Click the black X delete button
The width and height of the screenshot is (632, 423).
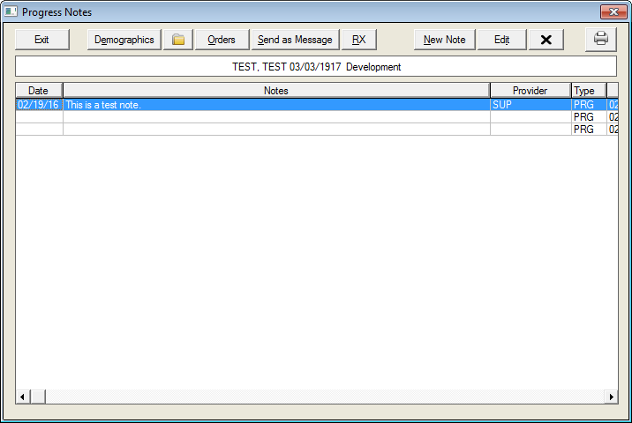tap(545, 40)
